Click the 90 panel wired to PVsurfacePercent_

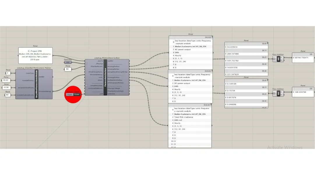pos(68,69)
